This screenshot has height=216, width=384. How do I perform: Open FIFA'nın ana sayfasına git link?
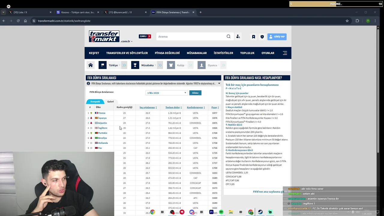(x=268, y=192)
